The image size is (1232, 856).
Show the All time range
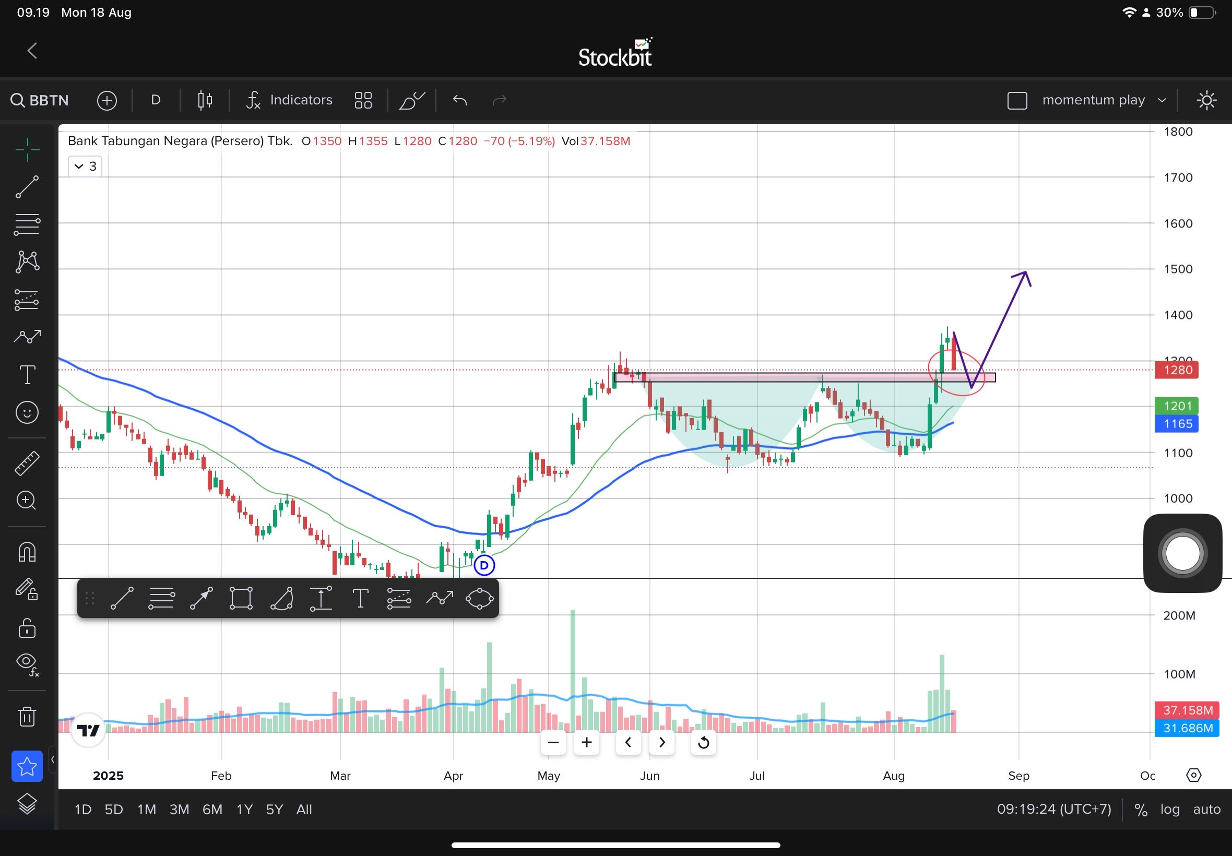pyautogui.click(x=304, y=810)
